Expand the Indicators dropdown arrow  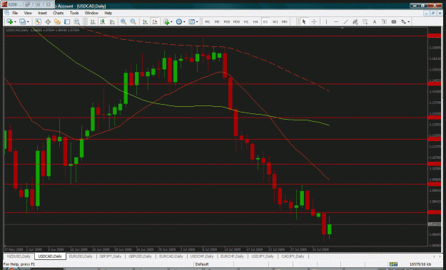(x=171, y=22)
